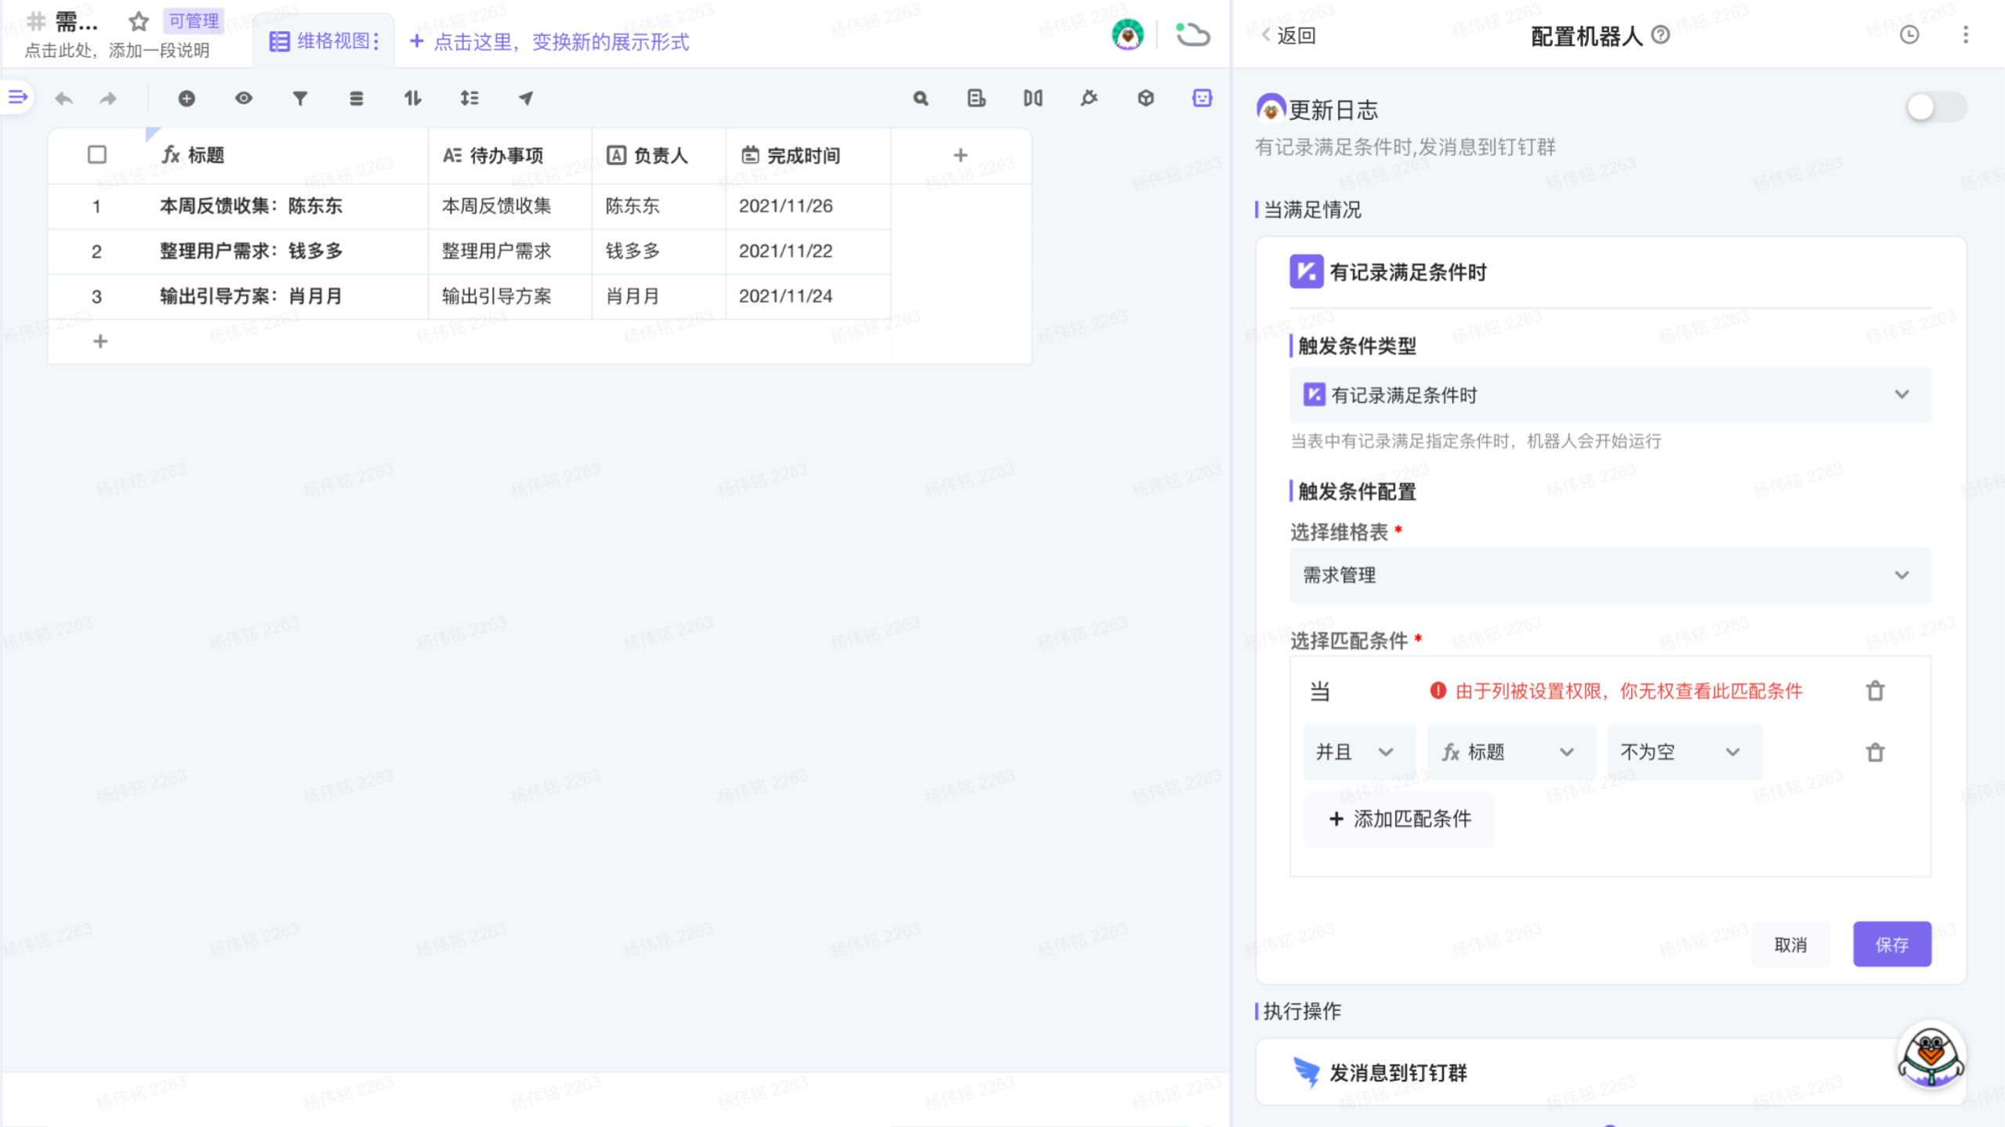
Task: Expand the 有记录满足条件时 trigger type dropdown
Action: (x=1610, y=395)
